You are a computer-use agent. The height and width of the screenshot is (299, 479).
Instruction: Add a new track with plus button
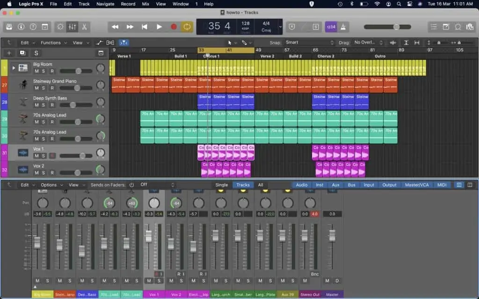point(9,53)
